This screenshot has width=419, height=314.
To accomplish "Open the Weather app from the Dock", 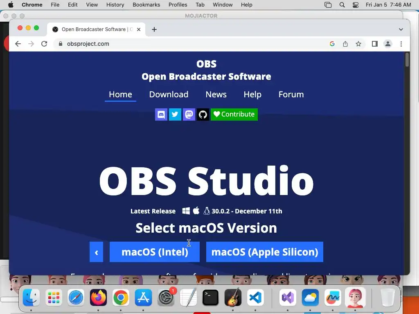I will 310,297.
